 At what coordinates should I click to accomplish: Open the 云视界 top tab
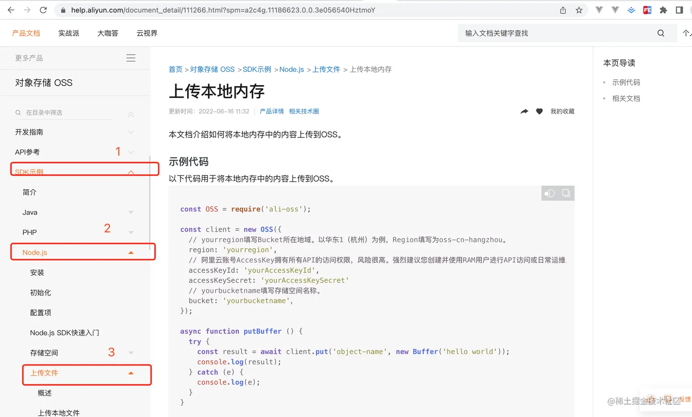147,33
